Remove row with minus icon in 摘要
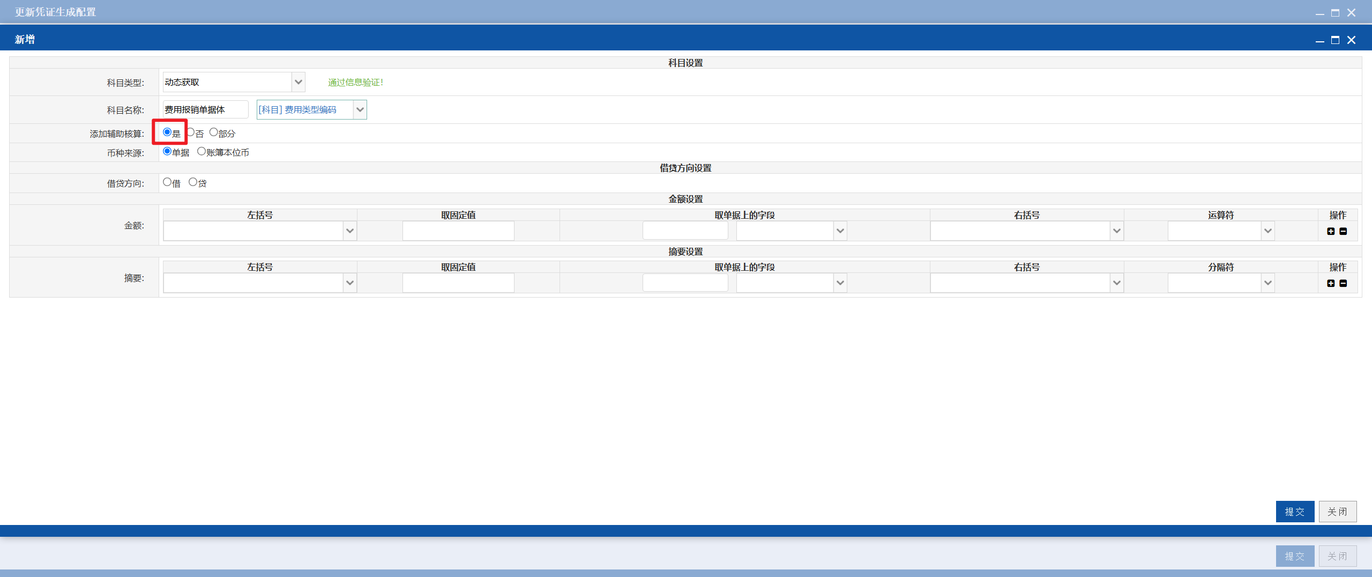The height and width of the screenshot is (577, 1372). [1343, 283]
